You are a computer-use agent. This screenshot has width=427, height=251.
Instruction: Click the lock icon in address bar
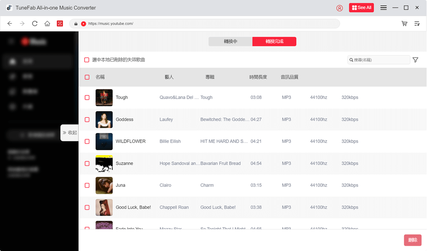pyautogui.click(x=76, y=24)
